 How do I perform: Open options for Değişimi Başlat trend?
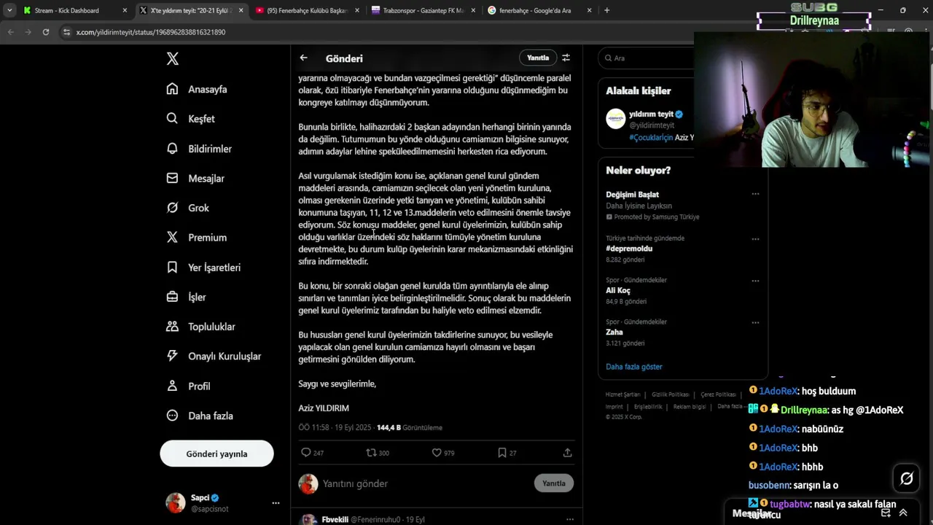click(x=755, y=194)
